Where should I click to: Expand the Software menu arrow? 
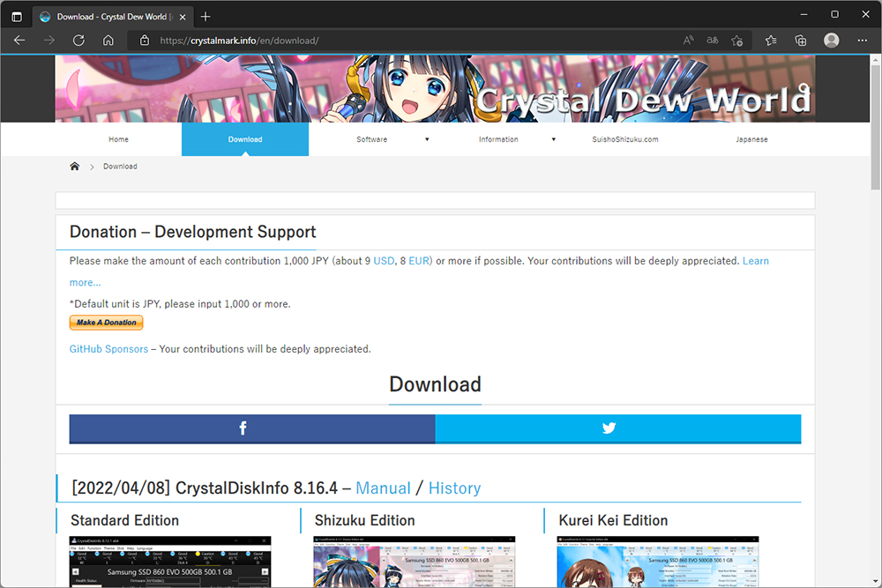(427, 139)
